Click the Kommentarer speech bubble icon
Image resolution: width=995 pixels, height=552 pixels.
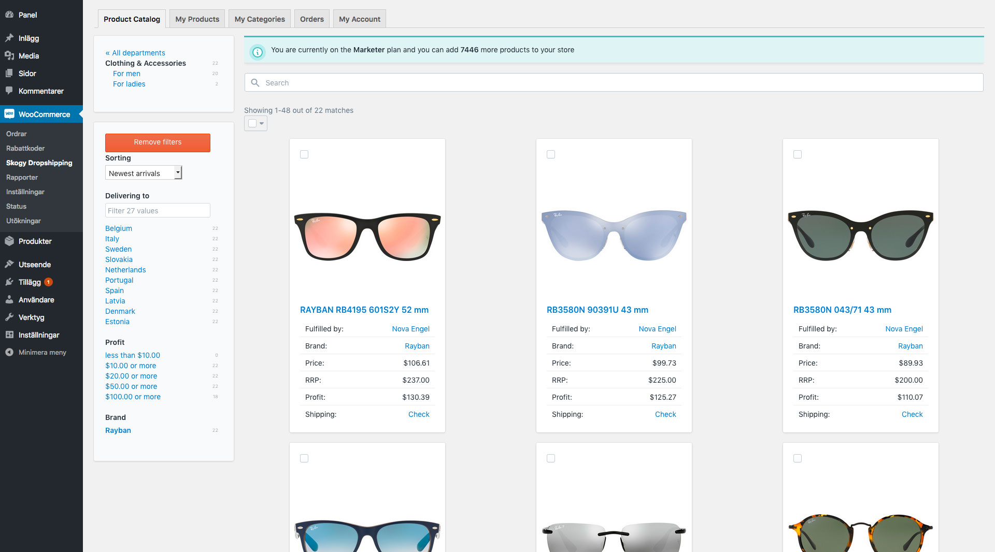pos(9,91)
